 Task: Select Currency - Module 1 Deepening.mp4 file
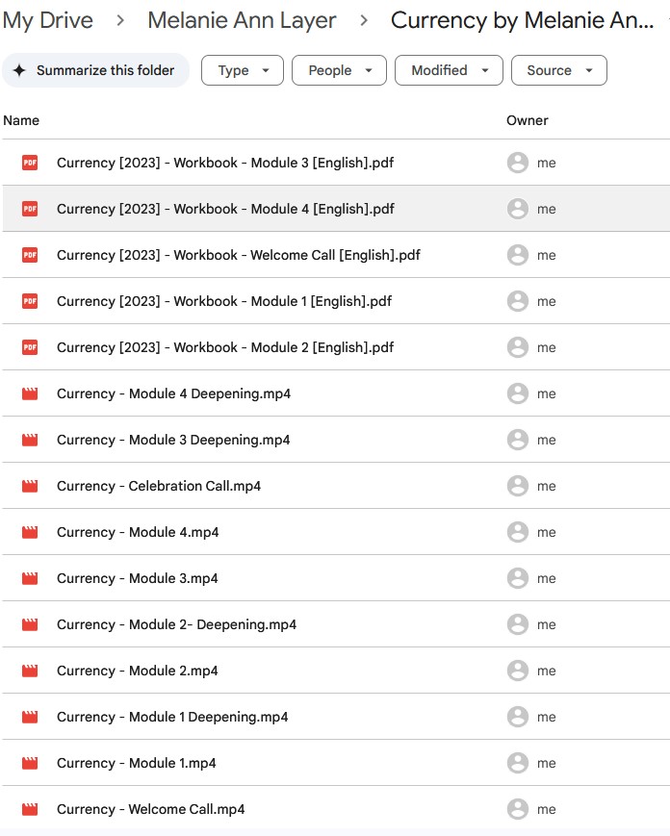172,717
